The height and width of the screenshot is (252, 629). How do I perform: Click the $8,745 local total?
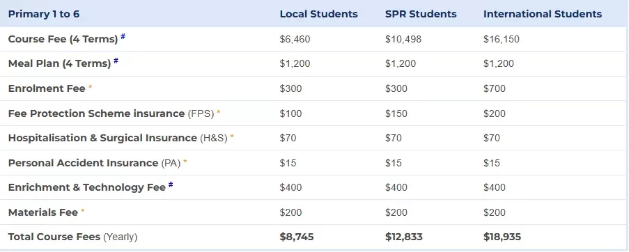(x=297, y=237)
